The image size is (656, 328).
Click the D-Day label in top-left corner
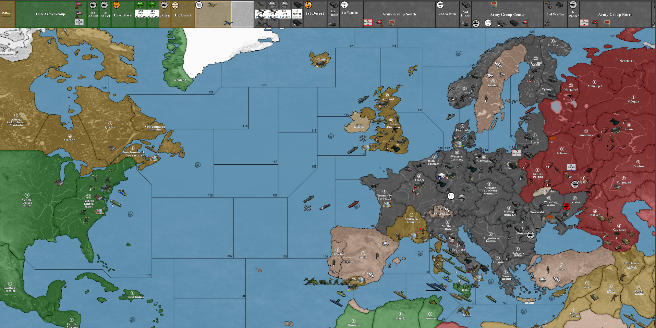click(x=6, y=14)
